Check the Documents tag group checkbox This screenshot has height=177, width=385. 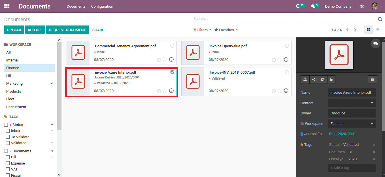[x=6, y=151]
